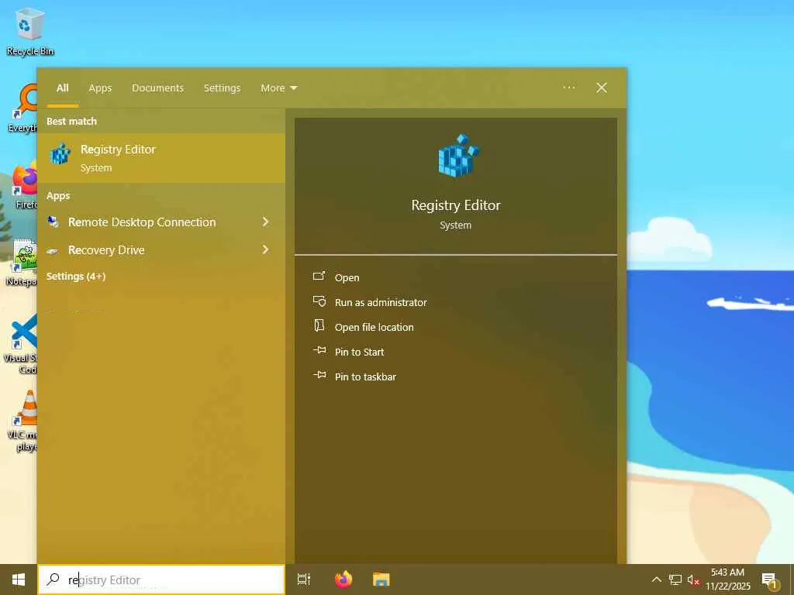Switch to the Settings search tab
The height and width of the screenshot is (595, 794).
[x=222, y=88]
